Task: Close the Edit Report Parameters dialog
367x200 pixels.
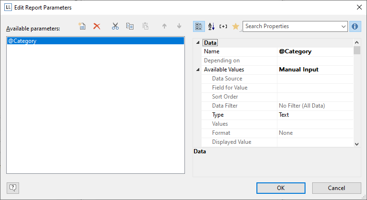Action: [359, 7]
